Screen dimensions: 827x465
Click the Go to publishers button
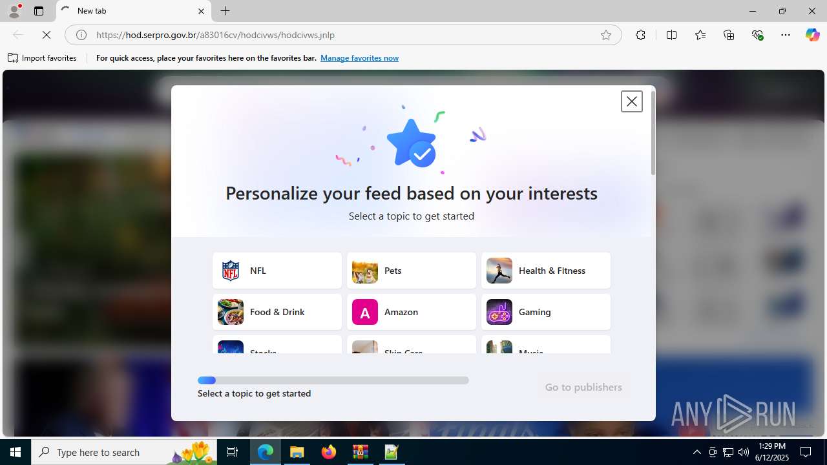[x=583, y=387]
